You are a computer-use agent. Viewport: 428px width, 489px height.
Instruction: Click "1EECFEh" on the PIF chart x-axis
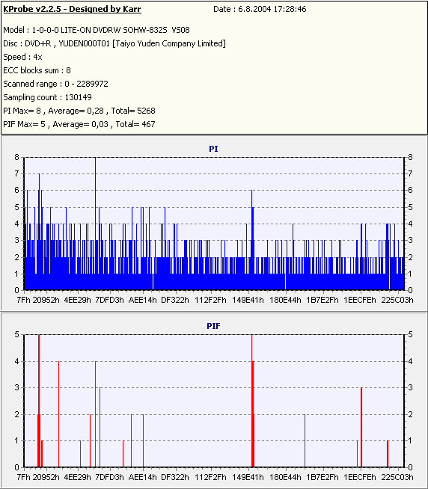(x=360, y=477)
